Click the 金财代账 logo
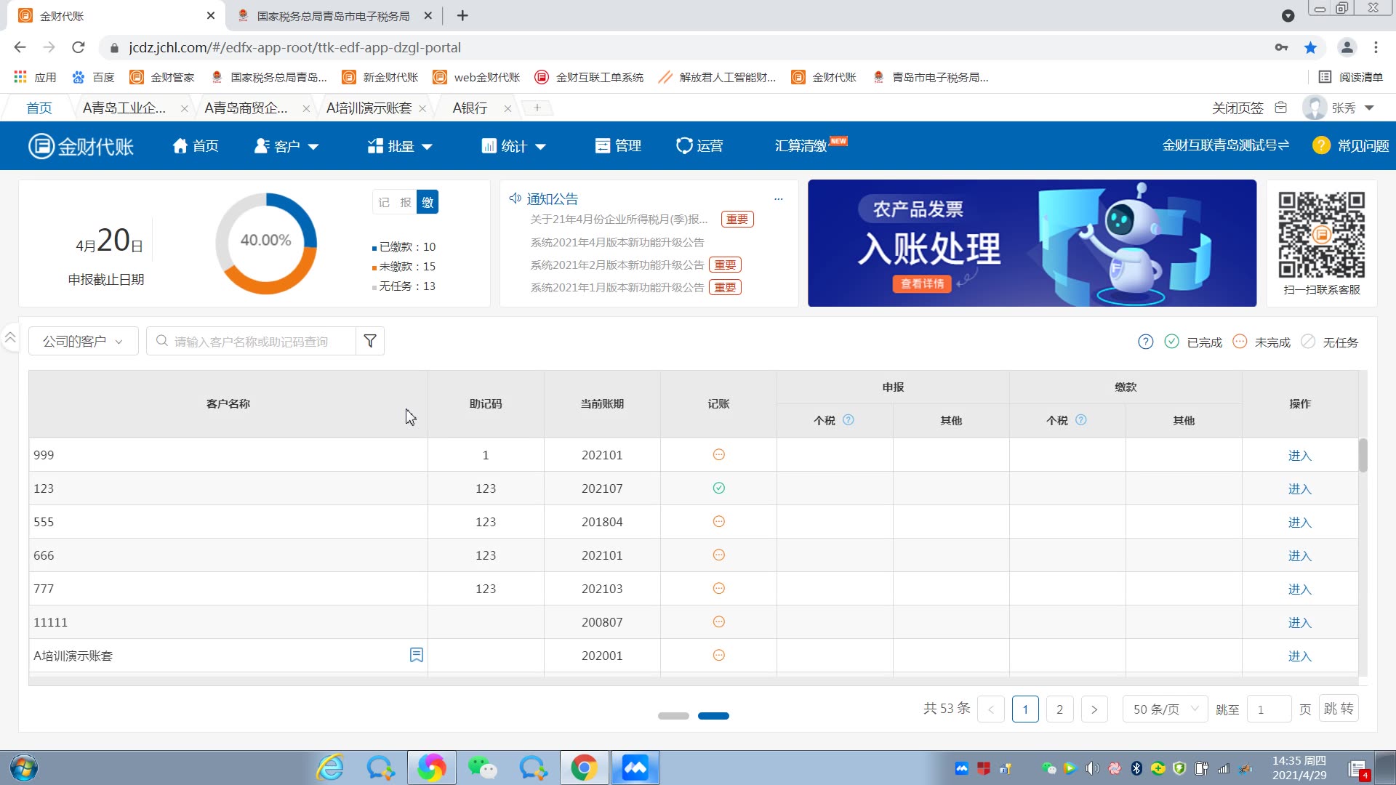The width and height of the screenshot is (1396, 785). click(81, 146)
